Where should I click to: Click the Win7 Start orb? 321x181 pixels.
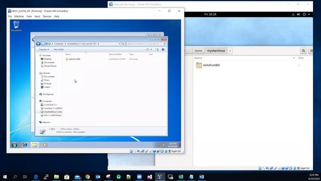click(x=15, y=145)
